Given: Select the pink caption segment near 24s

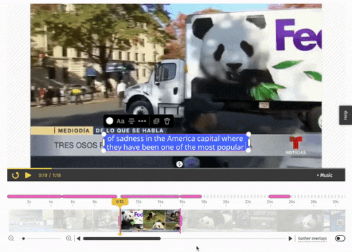Looking at the screenshot, I should click(x=280, y=196).
